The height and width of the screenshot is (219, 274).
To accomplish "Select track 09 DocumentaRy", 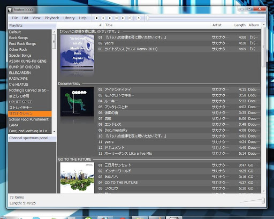I will click(179, 130).
